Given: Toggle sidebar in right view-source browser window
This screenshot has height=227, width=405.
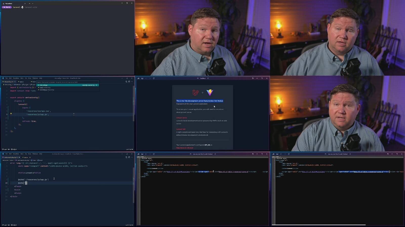Looking at the screenshot, I should [277, 154].
